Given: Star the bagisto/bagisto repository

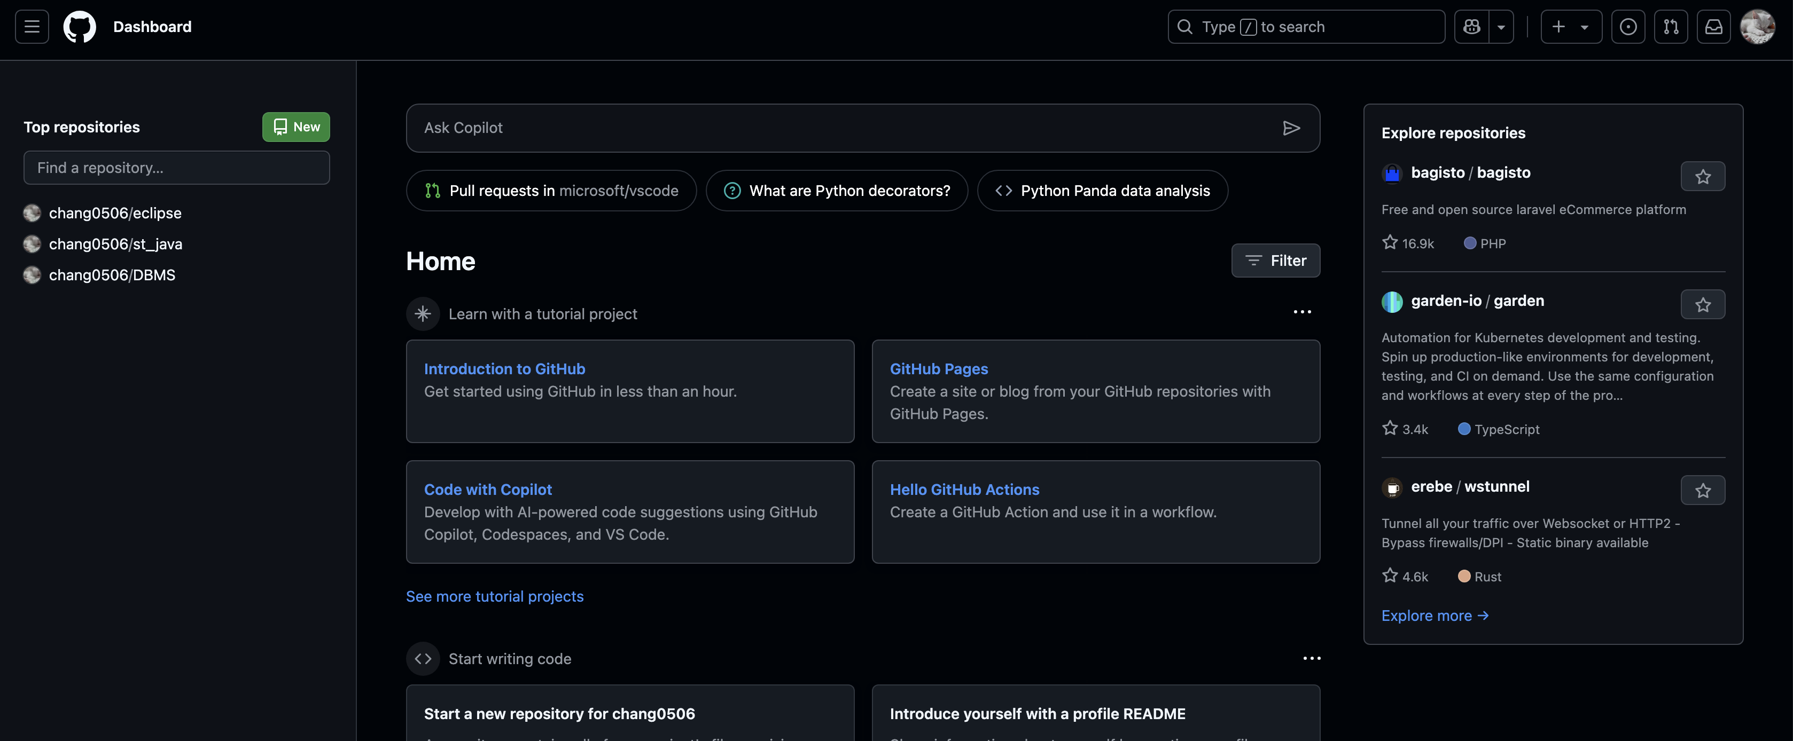Looking at the screenshot, I should 1703,177.
